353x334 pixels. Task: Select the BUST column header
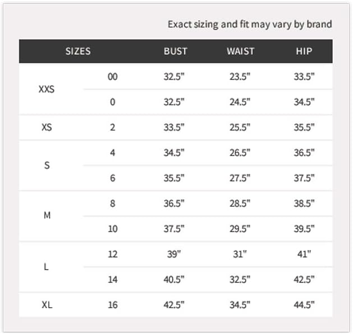pos(175,51)
